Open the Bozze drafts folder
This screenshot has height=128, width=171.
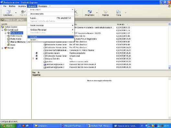click(x=13, y=45)
